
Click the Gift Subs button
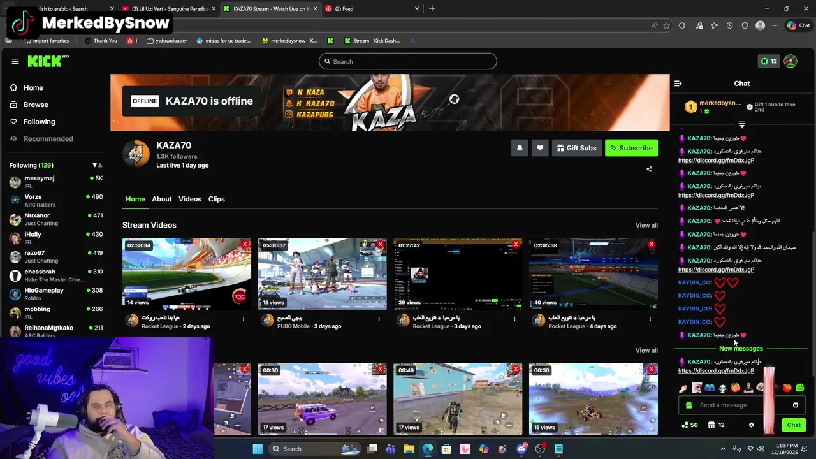tap(576, 148)
